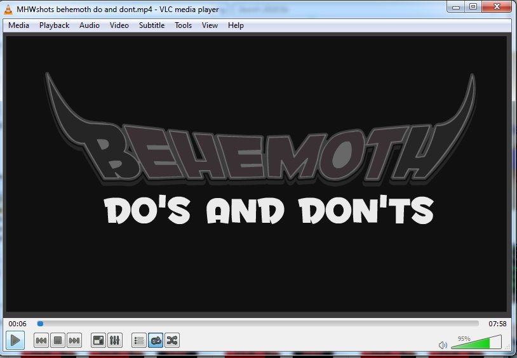The height and width of the screenshot is (358, 517).
Task: Toggle total duration display 07:58
Action: tap(497, 324)
